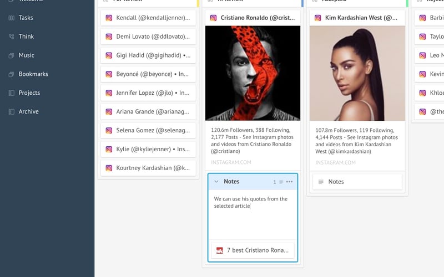Open the Archive sidebar item
444x277 pixels.
28,112
